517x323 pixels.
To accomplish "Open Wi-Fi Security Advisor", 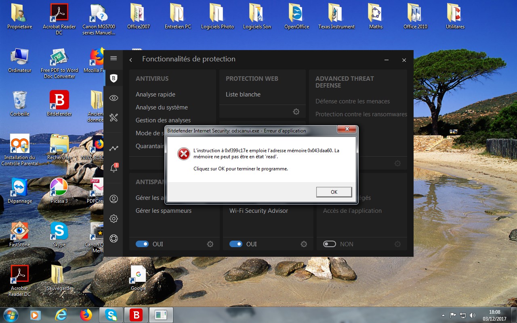I will pyautogui.click(x=259, y=211).
